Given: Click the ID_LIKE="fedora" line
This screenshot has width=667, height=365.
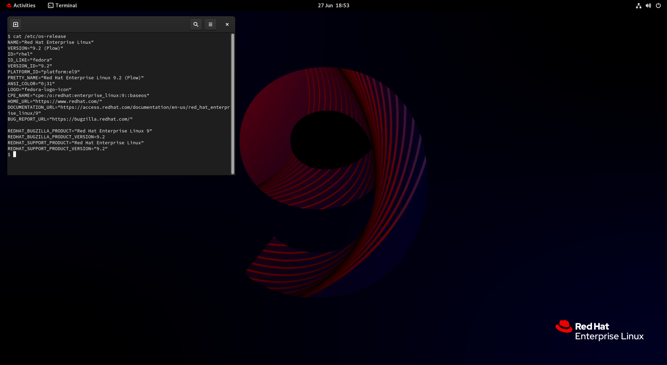Looking at the screenshot, I should coord(30,60).
